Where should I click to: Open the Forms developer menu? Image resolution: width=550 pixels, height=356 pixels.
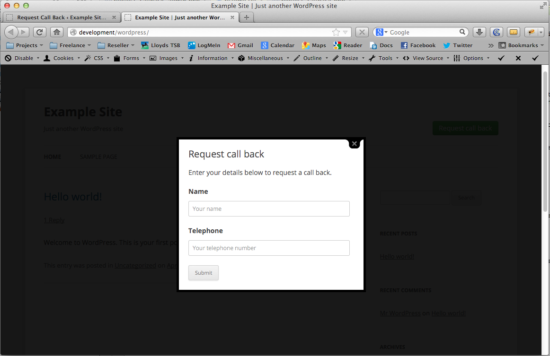point(129,58)
